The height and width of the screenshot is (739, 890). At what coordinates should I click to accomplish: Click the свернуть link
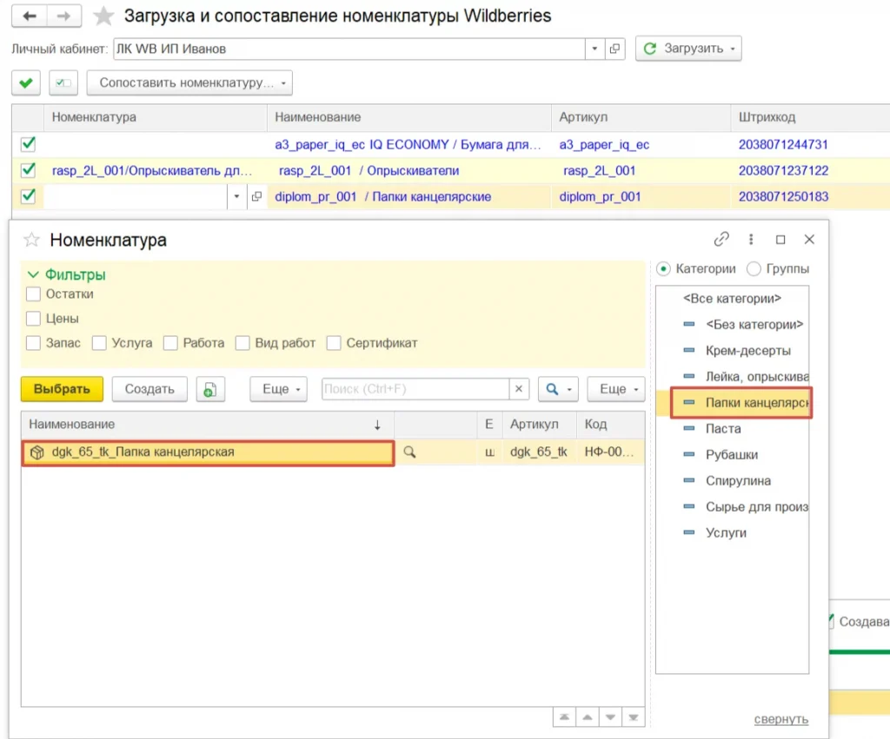[x=780, y=719]
